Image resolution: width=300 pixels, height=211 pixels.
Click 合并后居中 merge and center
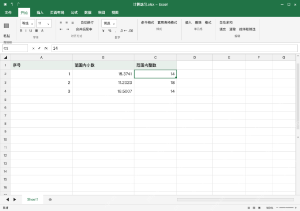coord(84,29)
